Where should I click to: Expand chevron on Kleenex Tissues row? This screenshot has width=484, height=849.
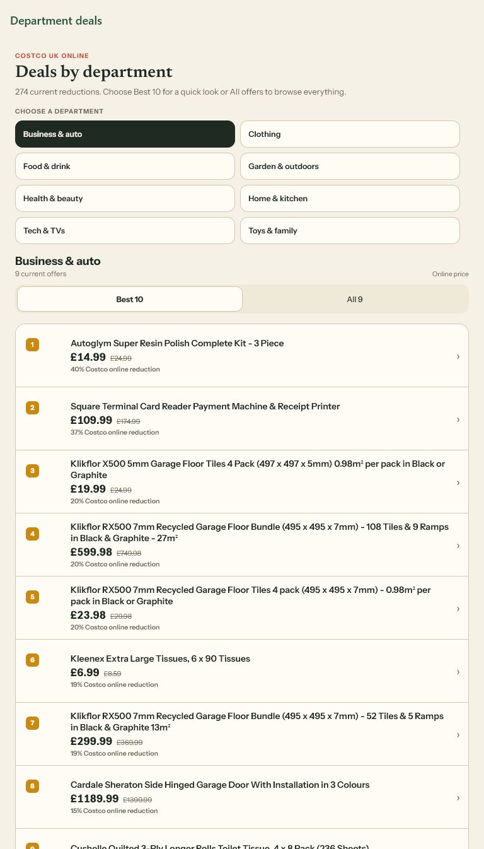458,672
